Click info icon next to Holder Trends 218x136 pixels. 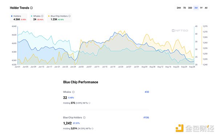pos(31,8)
